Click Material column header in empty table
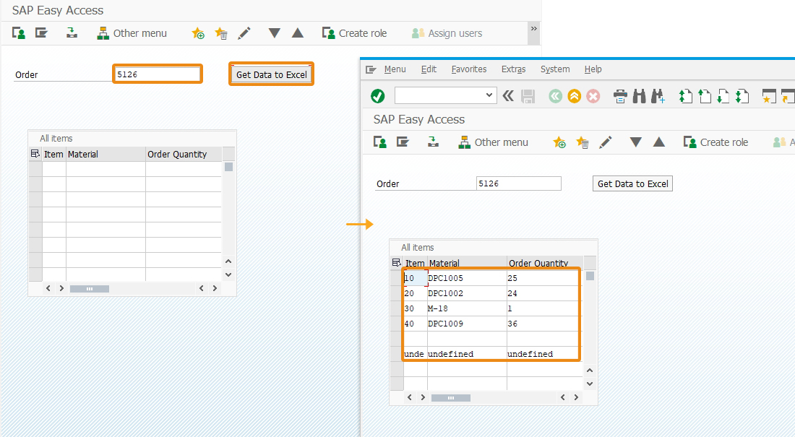The image size is (795, 437). tap(106, 154)
